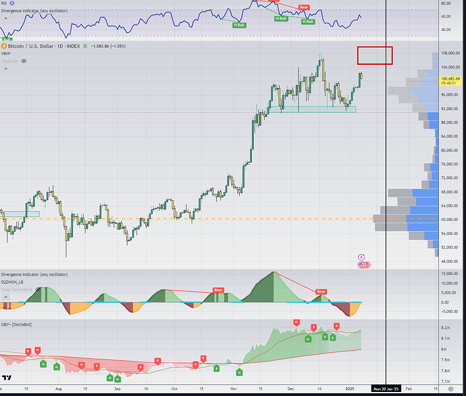This screenshot has height=396, width=466.
Task: Open the time axis settings gear icon
Action: coord(451,389)
